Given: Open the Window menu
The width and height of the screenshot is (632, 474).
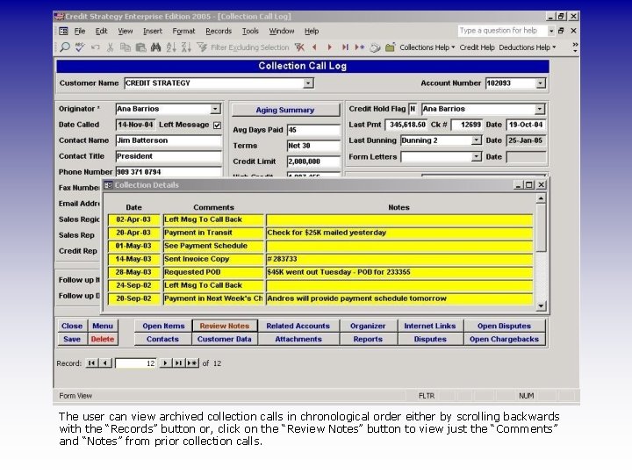Looking at the screenshot, I should (282, 31).
